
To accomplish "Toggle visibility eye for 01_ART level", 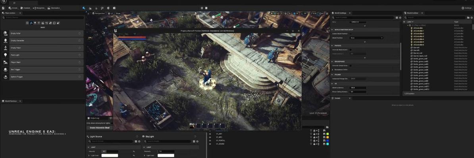I will tap(210, 134).
